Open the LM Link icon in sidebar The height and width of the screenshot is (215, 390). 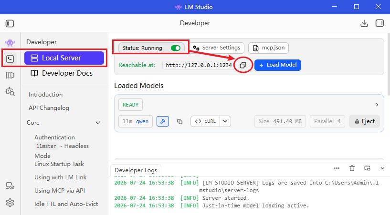click(x=10, y=186)
